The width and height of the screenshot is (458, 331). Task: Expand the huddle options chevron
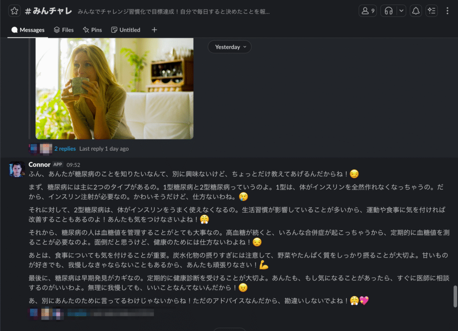[401, 11]
